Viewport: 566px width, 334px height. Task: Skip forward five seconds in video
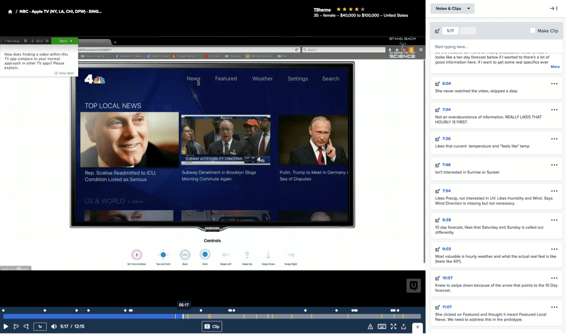[x=26, y=326]
